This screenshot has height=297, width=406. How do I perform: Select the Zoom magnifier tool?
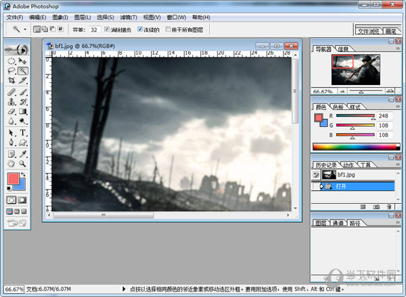23,163
